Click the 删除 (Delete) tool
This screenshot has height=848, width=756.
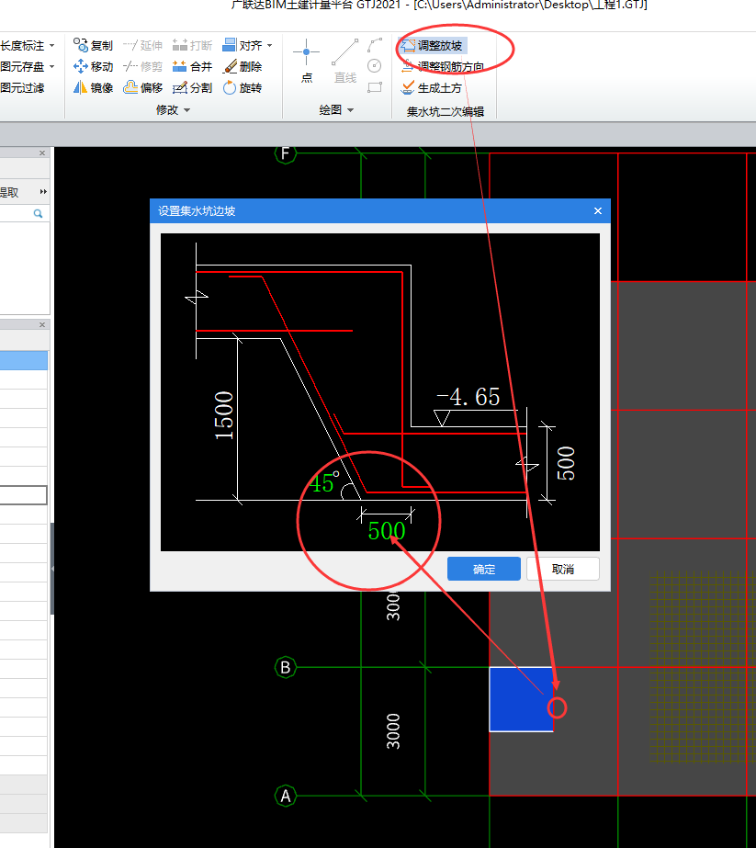pyautogui.click(x=243, y=66)
